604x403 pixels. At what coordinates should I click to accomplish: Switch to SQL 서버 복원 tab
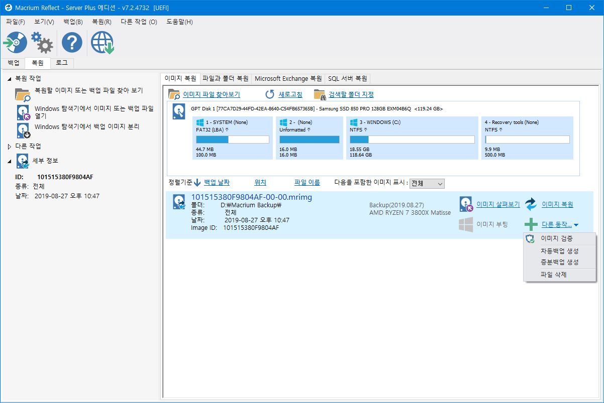[x=348, y=78]
